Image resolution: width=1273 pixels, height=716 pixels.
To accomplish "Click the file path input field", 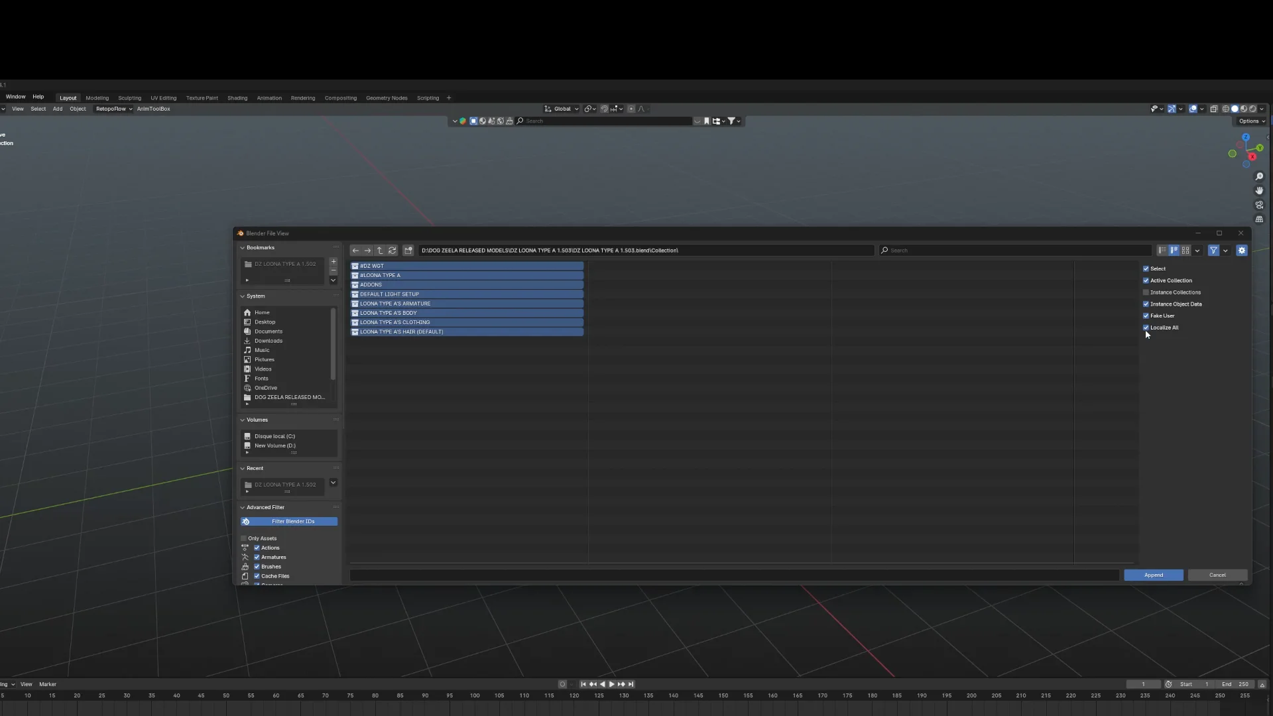I will click(x=646, y=251).
